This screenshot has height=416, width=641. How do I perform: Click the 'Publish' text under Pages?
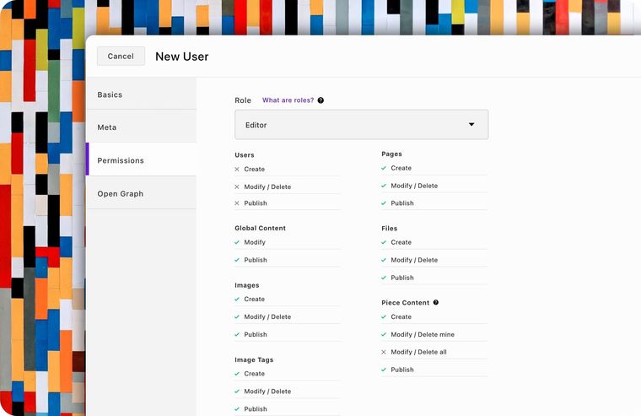coord(402,203)
